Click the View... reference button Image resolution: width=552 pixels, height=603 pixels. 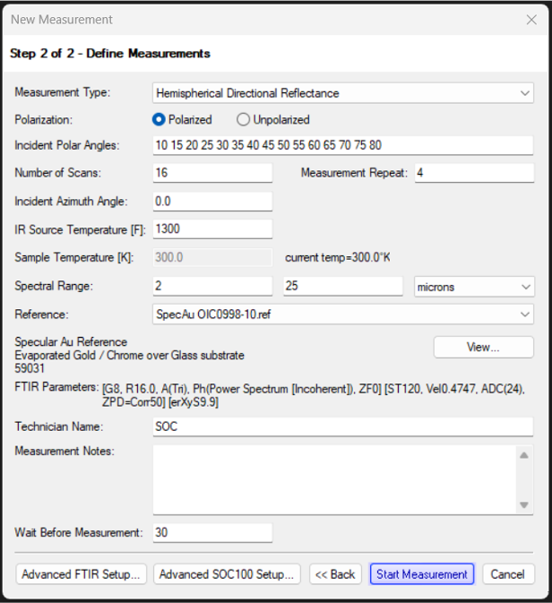pos(483,347)
